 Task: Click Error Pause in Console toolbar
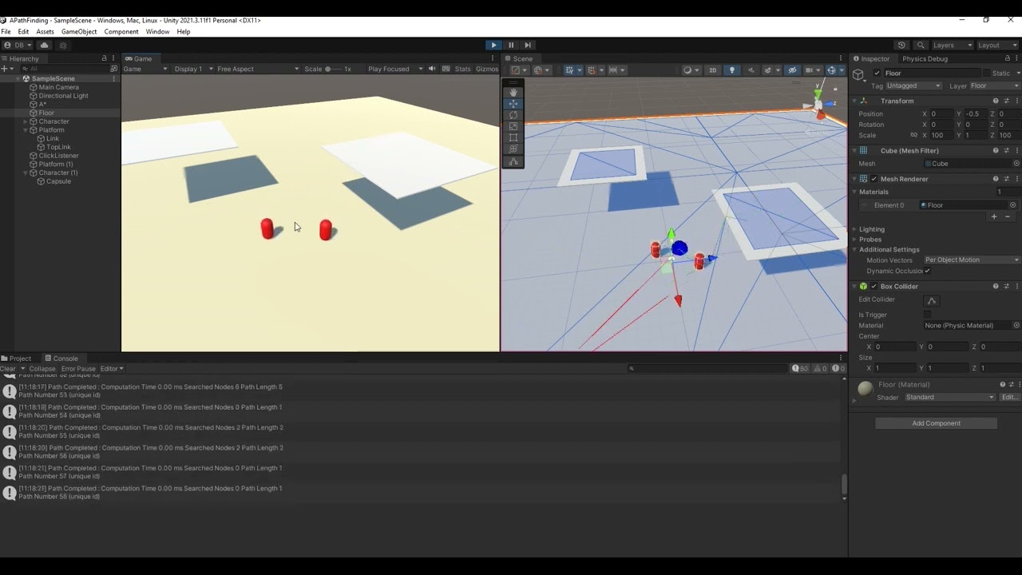(x=78, y=369)
